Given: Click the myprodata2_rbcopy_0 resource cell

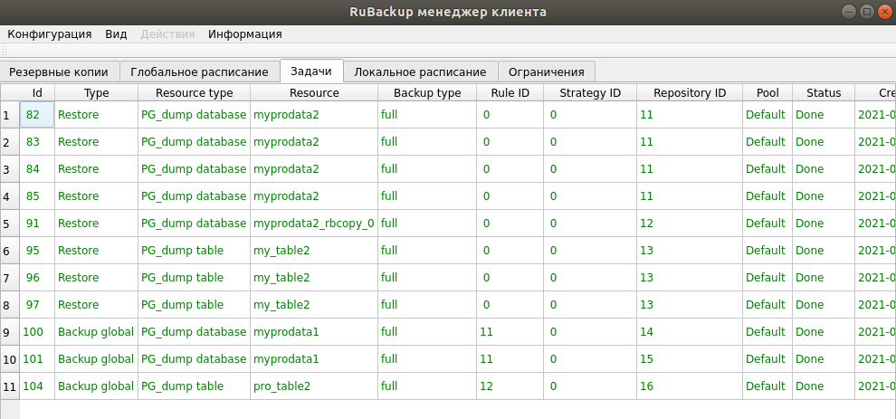Looking at the screenshot, I should [x=313, y=224].
